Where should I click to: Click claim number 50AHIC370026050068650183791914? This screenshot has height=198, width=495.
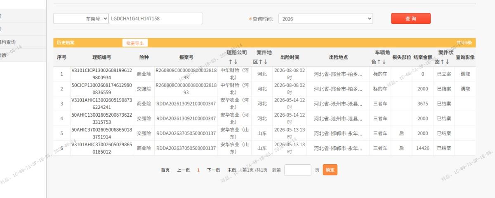click(101, 133)
